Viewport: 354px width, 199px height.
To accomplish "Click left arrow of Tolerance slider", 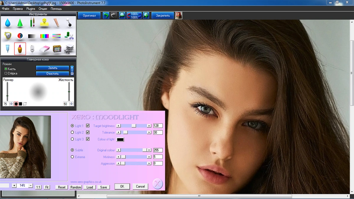I will tap(119, 132).
